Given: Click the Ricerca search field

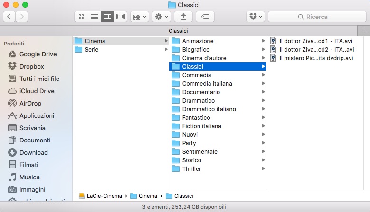Looking at the screenshot, I should (317, 17).
